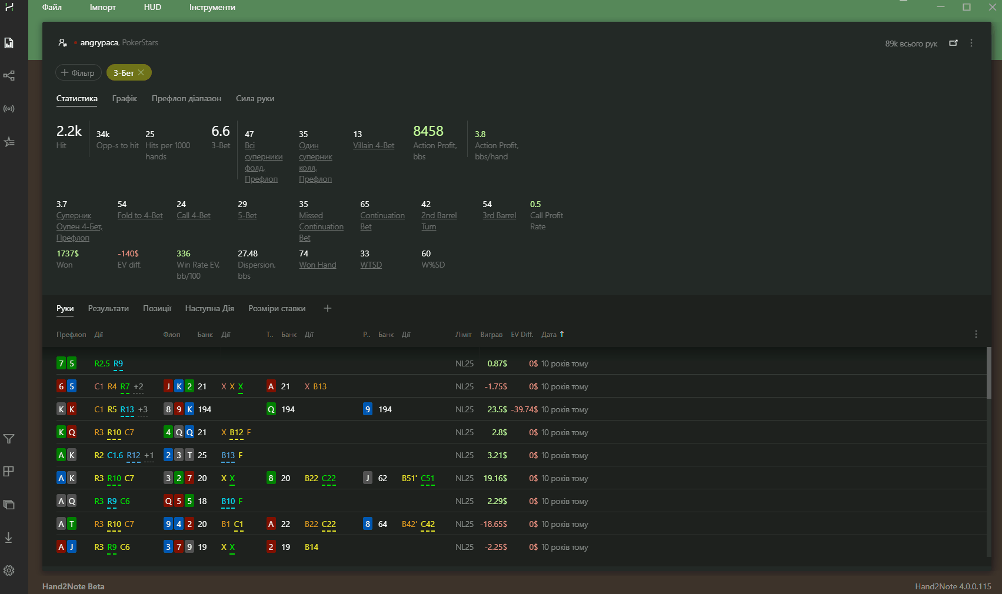Sort by EV Diff. column header
1002x594 pixels.
(x=522, y=334)
